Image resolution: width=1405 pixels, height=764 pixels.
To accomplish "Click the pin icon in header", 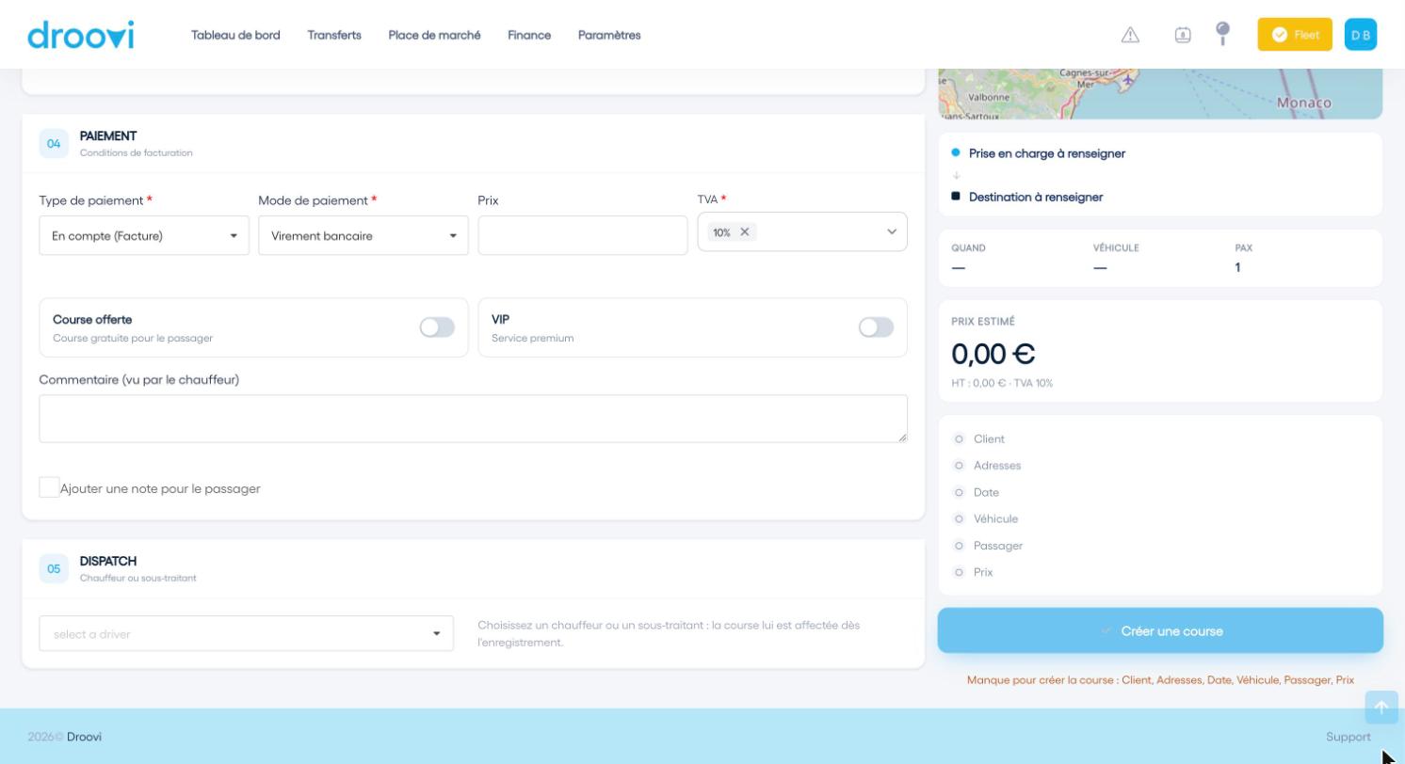I will (1223, 34).
